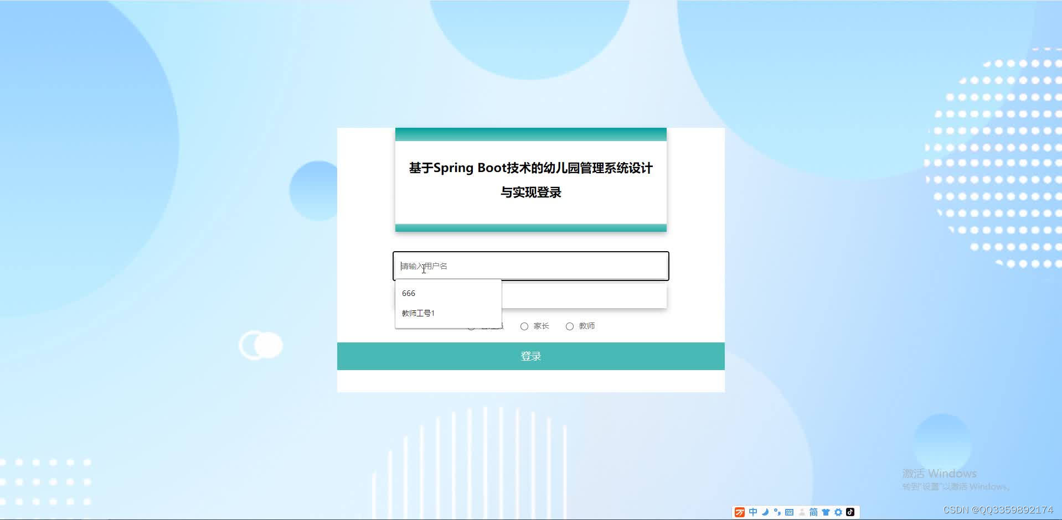Toggle Chinese/English mode via 中 icon

tap(753, 512)
